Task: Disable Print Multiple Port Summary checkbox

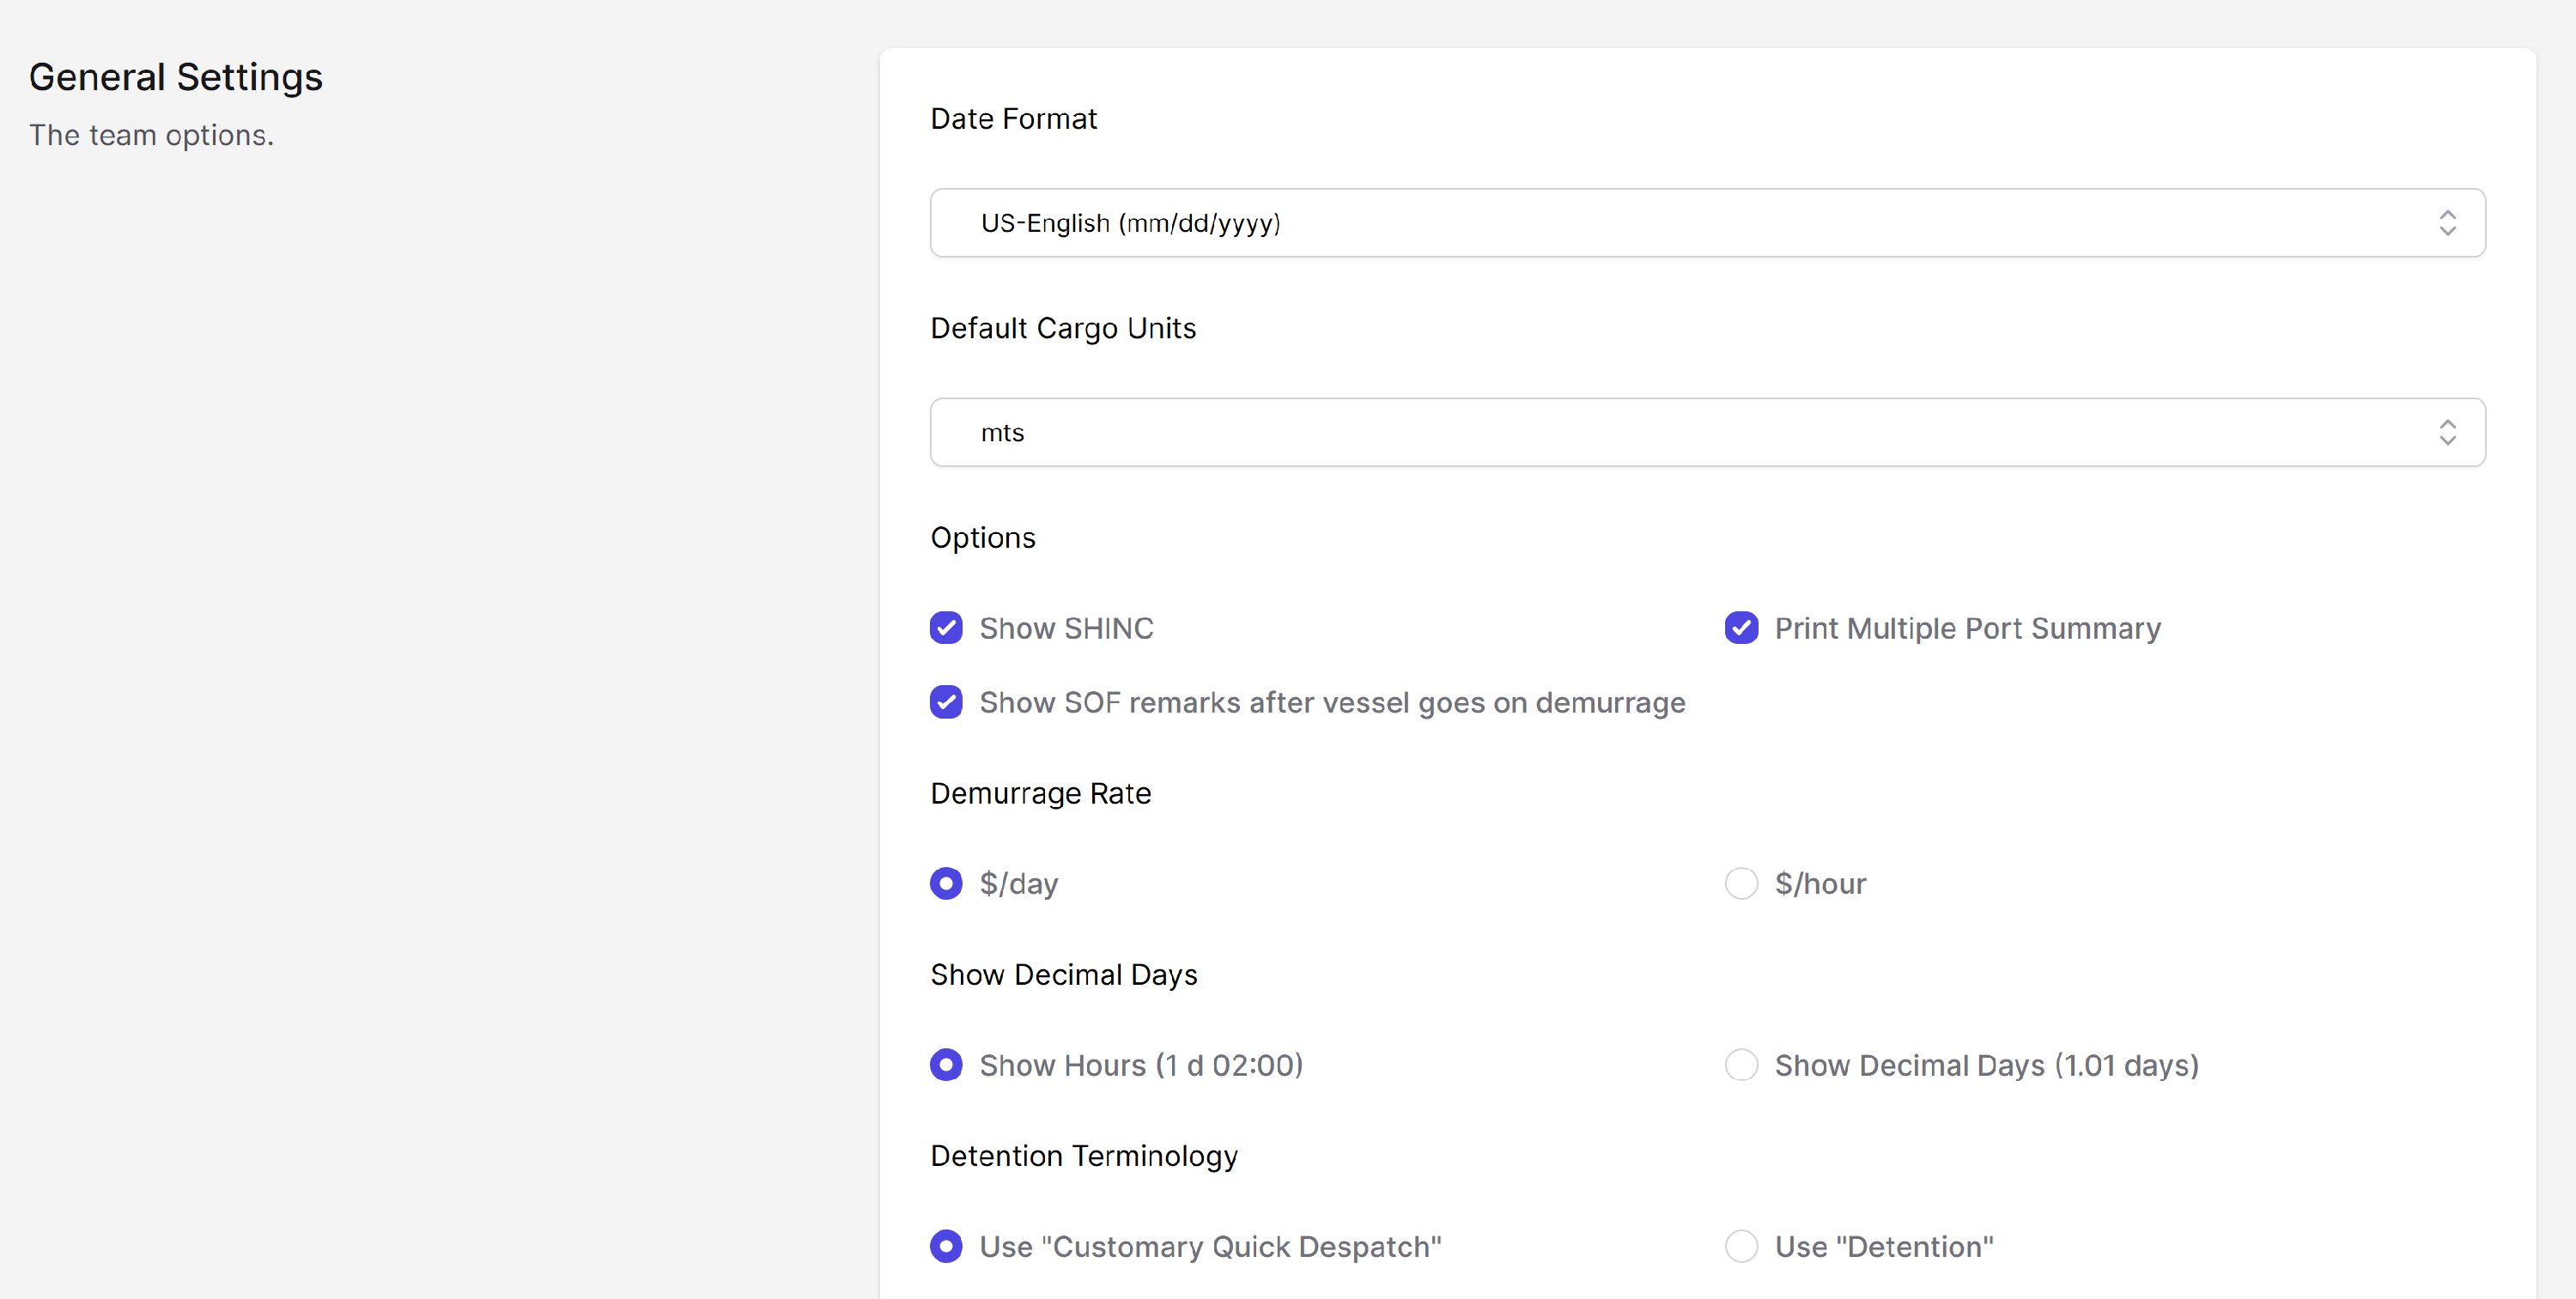Action: 1740,628
